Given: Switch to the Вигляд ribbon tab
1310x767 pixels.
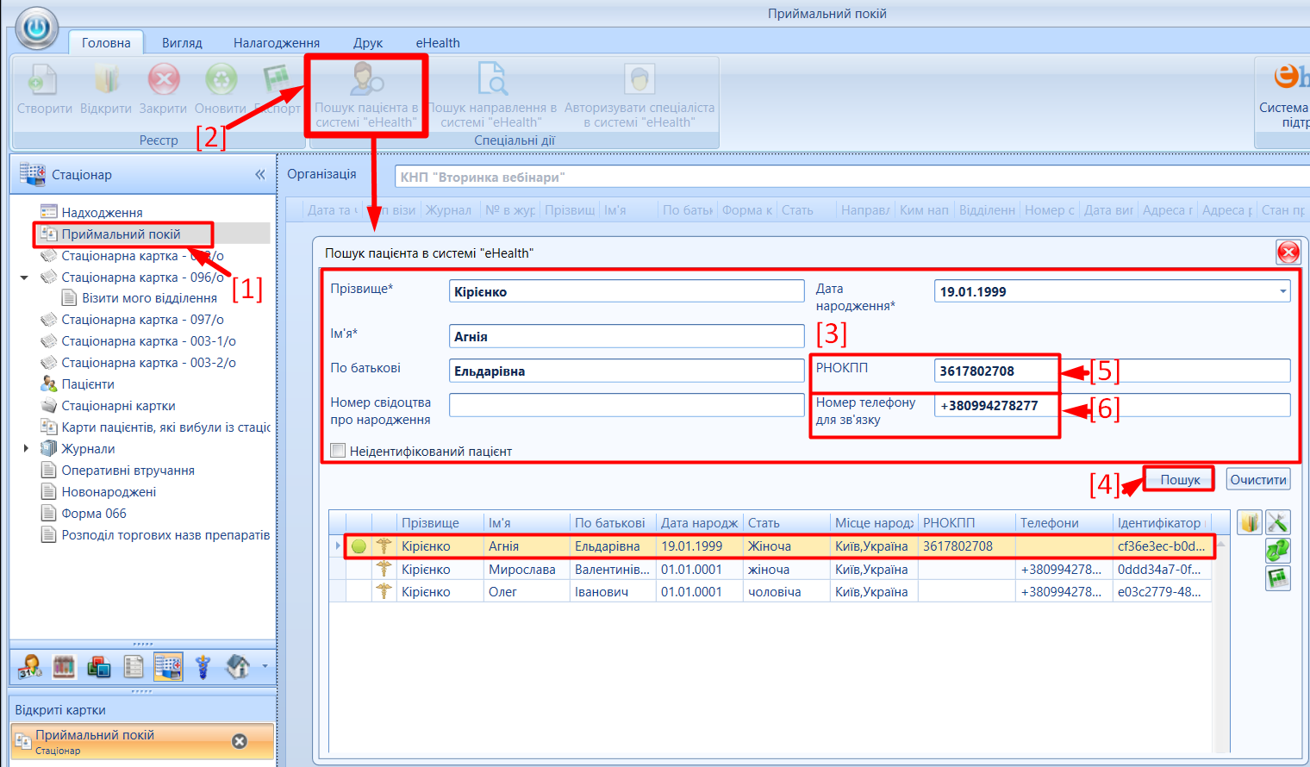Looking at the screenshot, I should click(182, 42).
